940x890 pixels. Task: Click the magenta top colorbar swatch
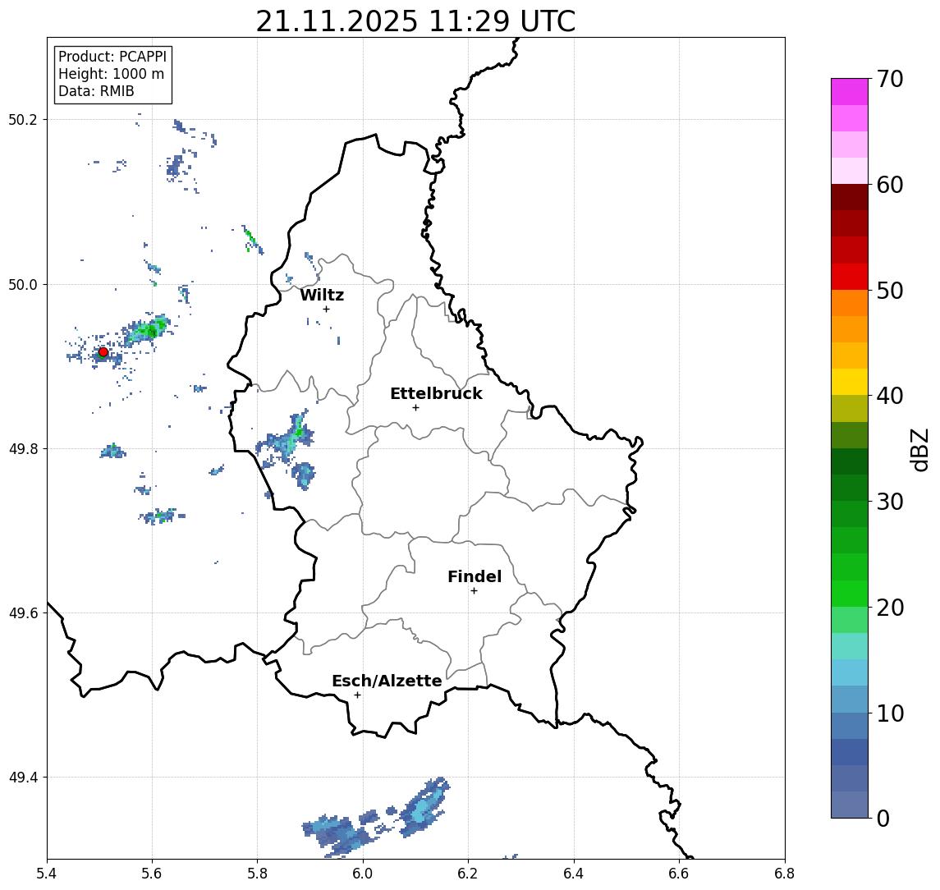click(850, 92)
